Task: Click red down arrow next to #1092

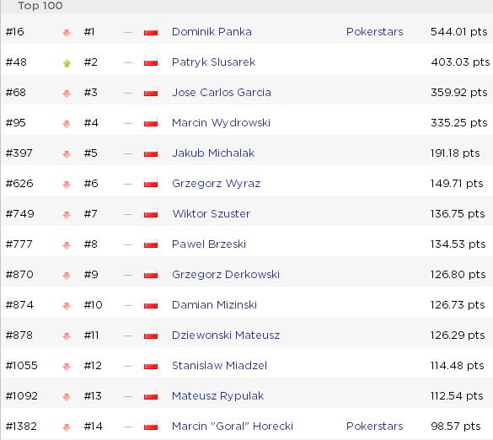Action: (x=67, y=397)
